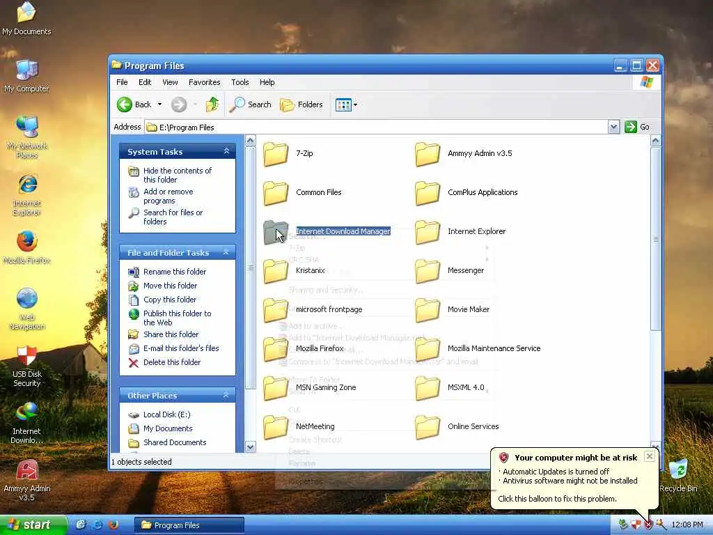The height and width of the screenshot is (535, 713).
Task: Click the Recycle Bin desktop icon
Action: pyautogui.click(x=678, y=475)
